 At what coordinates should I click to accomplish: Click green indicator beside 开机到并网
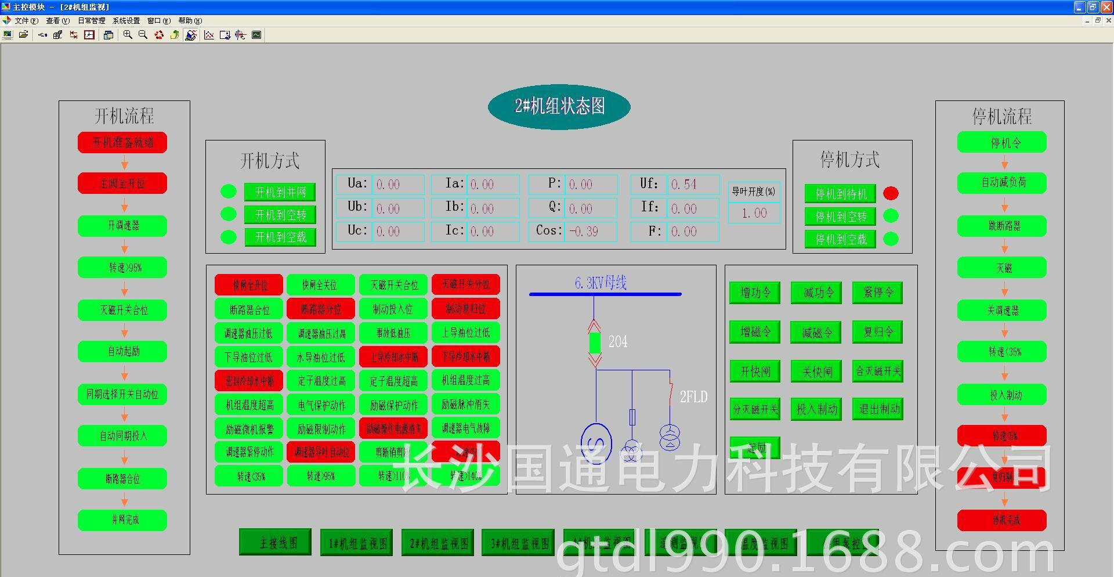(x=229, y=191)
